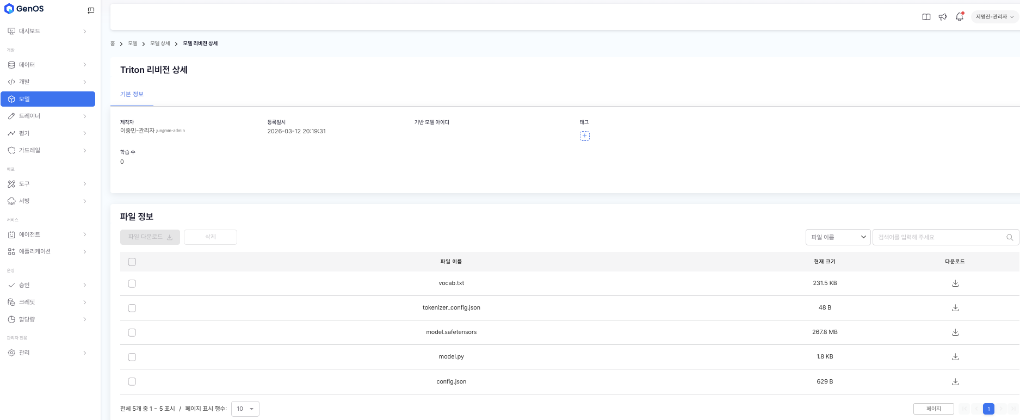Open the announcements megaphone icon
1020x420 pixels.
coord(943,17)
